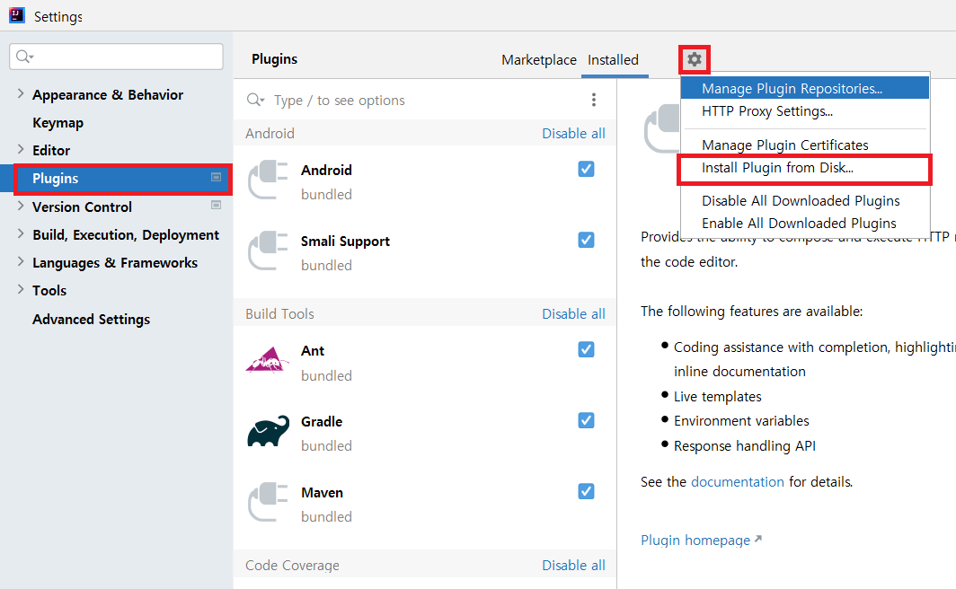The width and height of the screenshot is (956, 589).
Task: Click the Android group header label
Action: pyautogui.click(x=270, y=134)
